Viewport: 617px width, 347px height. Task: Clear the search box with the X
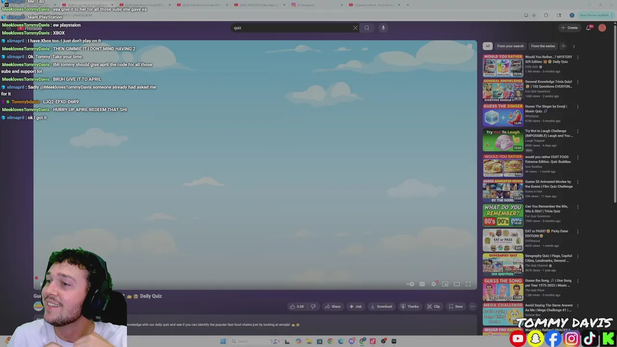(355, 27)
